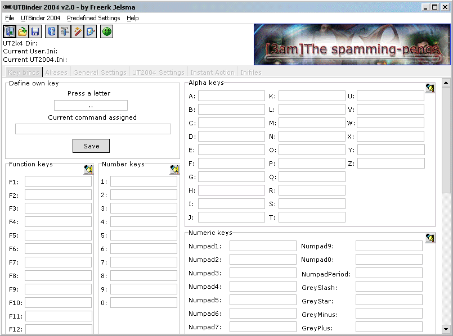
Task: Click the floppy disk save icon
Action: [35, 31]
